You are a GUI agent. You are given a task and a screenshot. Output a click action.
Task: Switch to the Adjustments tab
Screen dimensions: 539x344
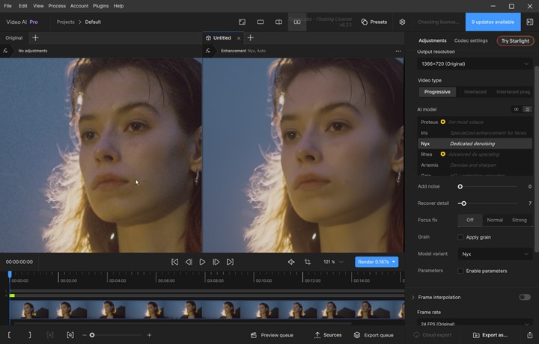pyautogui.click(x=433, y=40)
